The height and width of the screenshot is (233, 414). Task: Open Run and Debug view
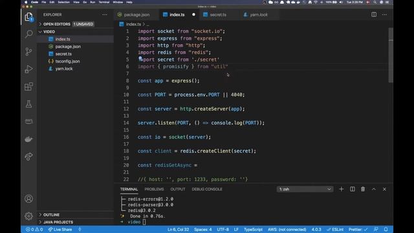(x=28, y=69)
